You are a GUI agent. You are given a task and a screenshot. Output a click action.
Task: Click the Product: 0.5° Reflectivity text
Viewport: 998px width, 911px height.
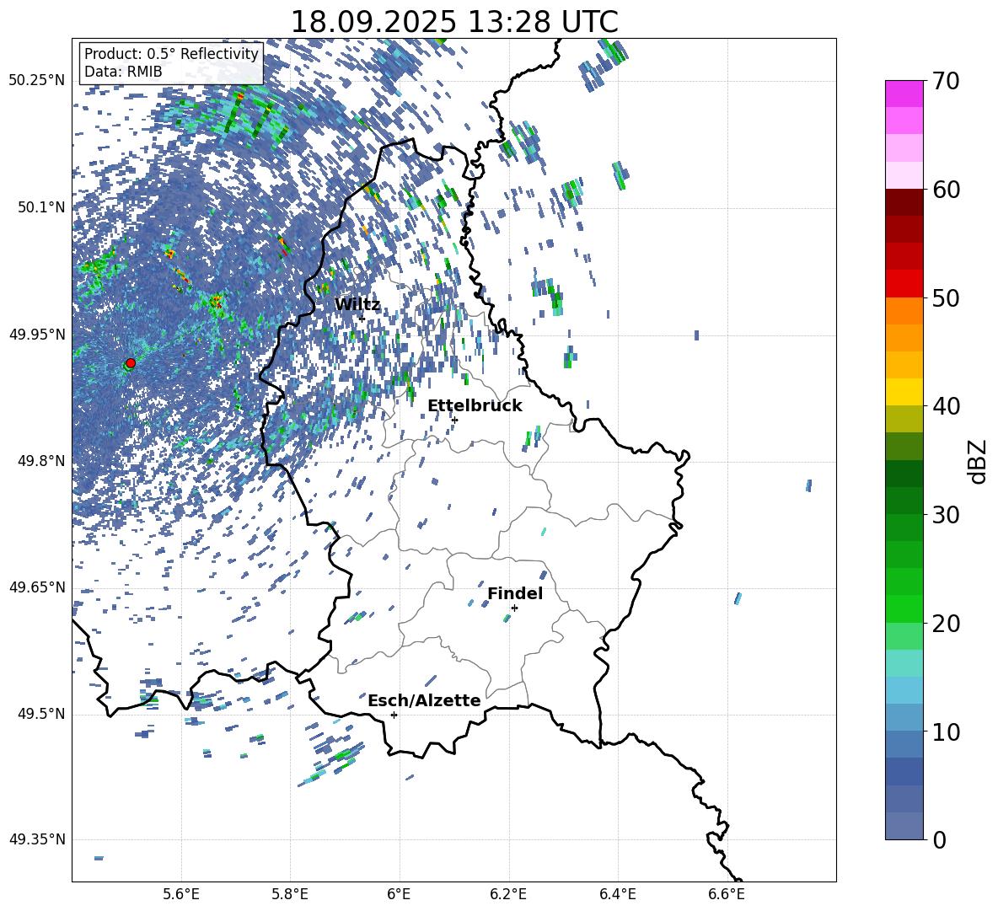(171, 54)
